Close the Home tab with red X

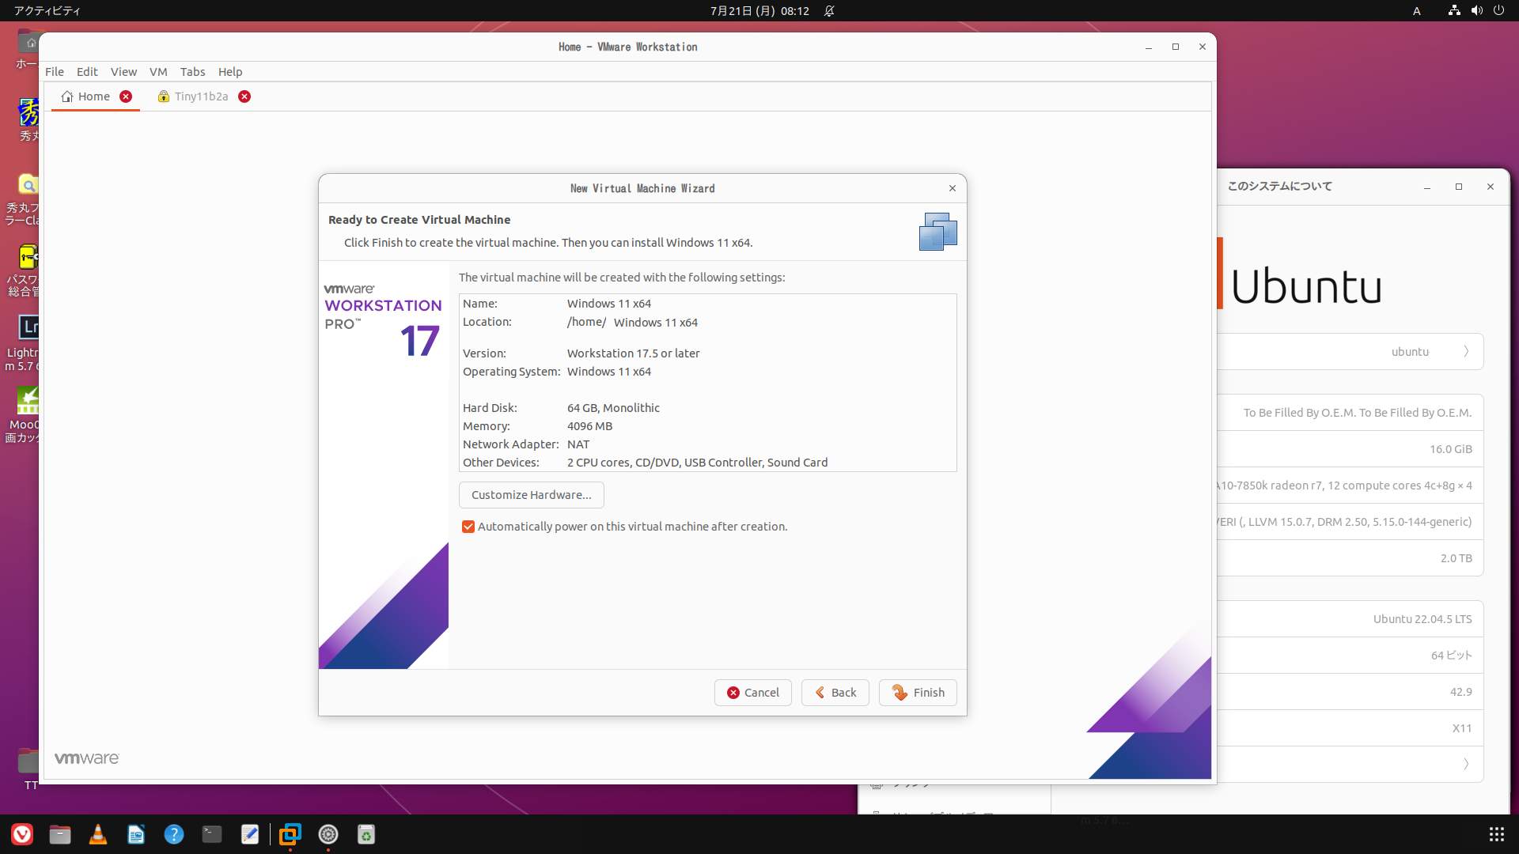pos(126,96)
